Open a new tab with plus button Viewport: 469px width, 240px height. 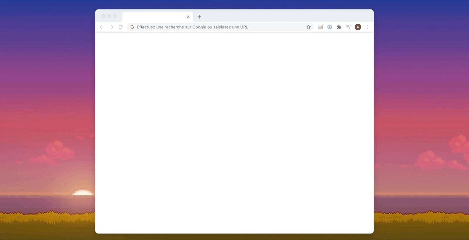pyautogui.click(x=199, y=17)
